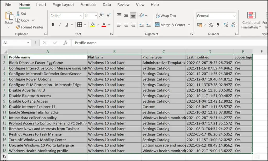This screenshot has height=161, width=268.
Task: Select Bottom Align icon
Action: (x=133, y=16)
